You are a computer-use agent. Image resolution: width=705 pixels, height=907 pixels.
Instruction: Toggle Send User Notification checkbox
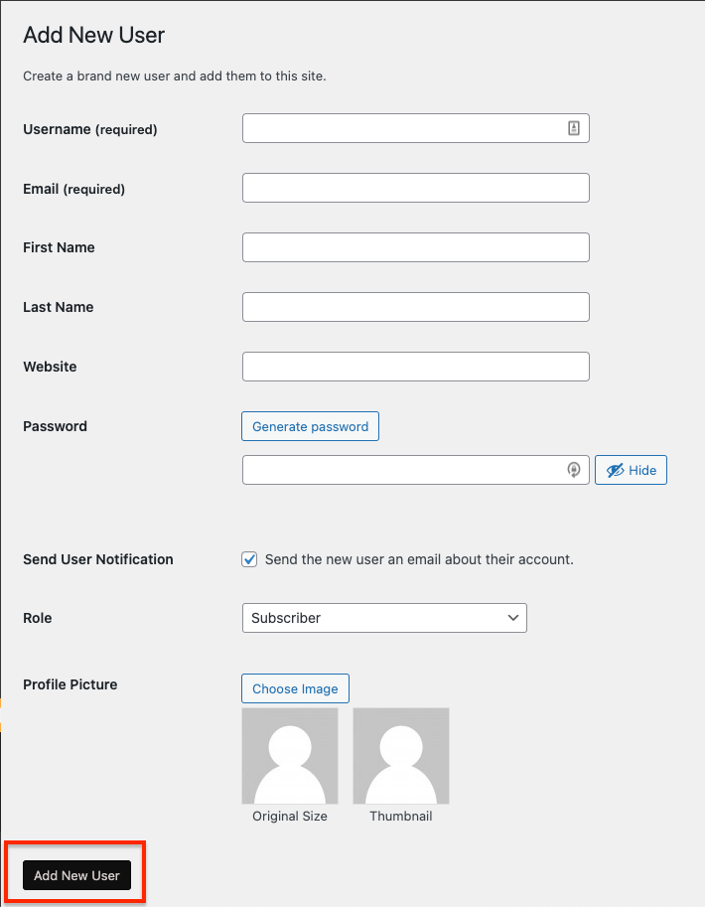pos(249,559)
